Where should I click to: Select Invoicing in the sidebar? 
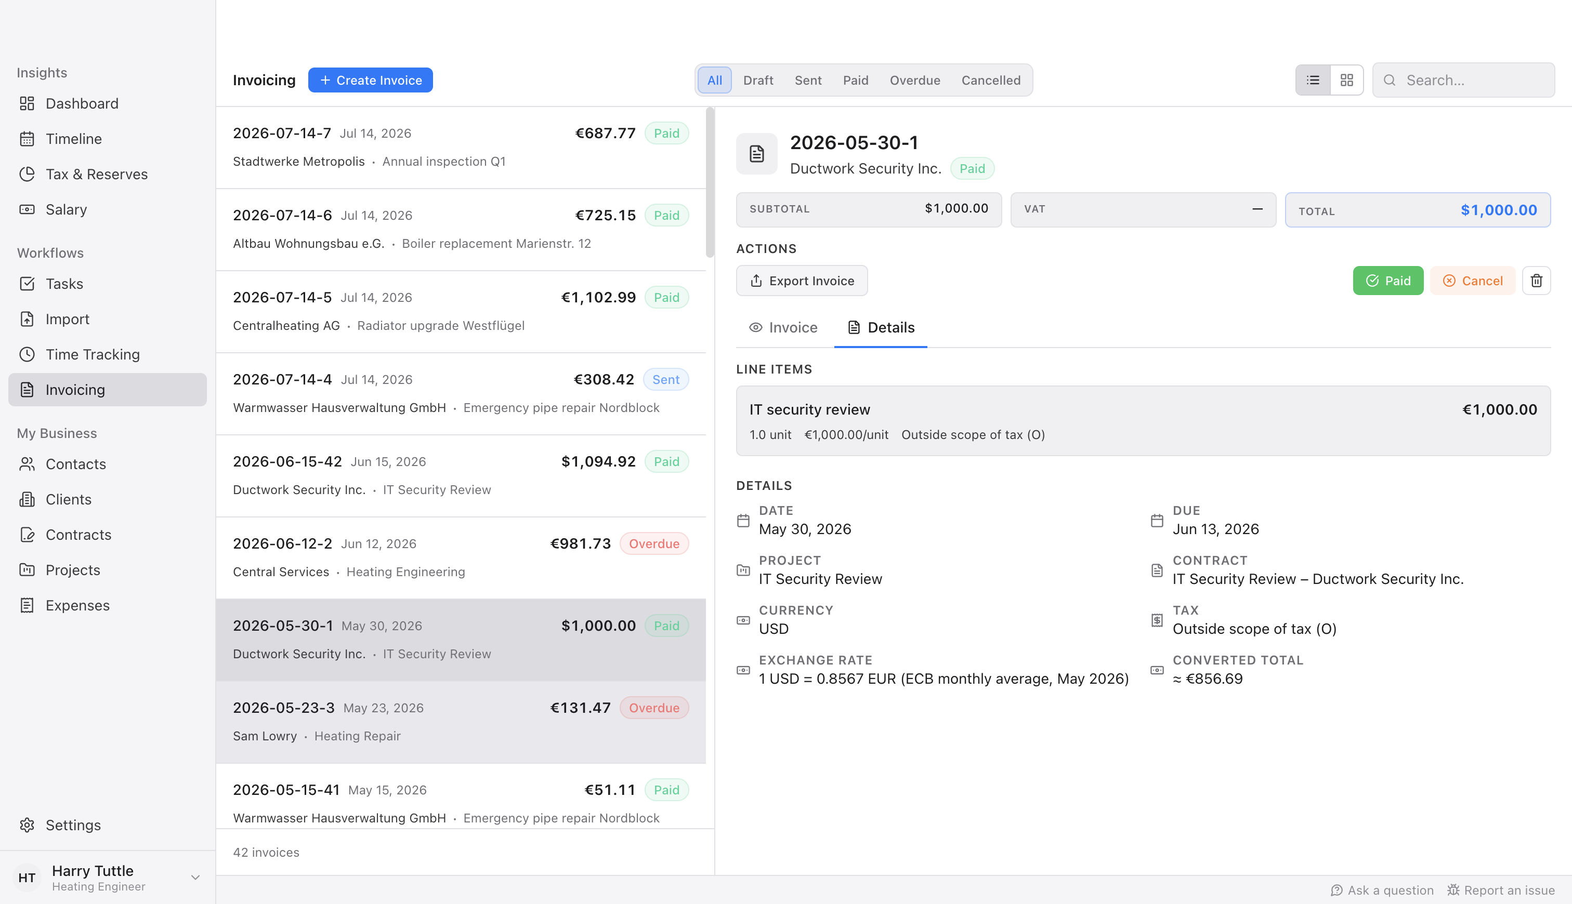(107, 390)
